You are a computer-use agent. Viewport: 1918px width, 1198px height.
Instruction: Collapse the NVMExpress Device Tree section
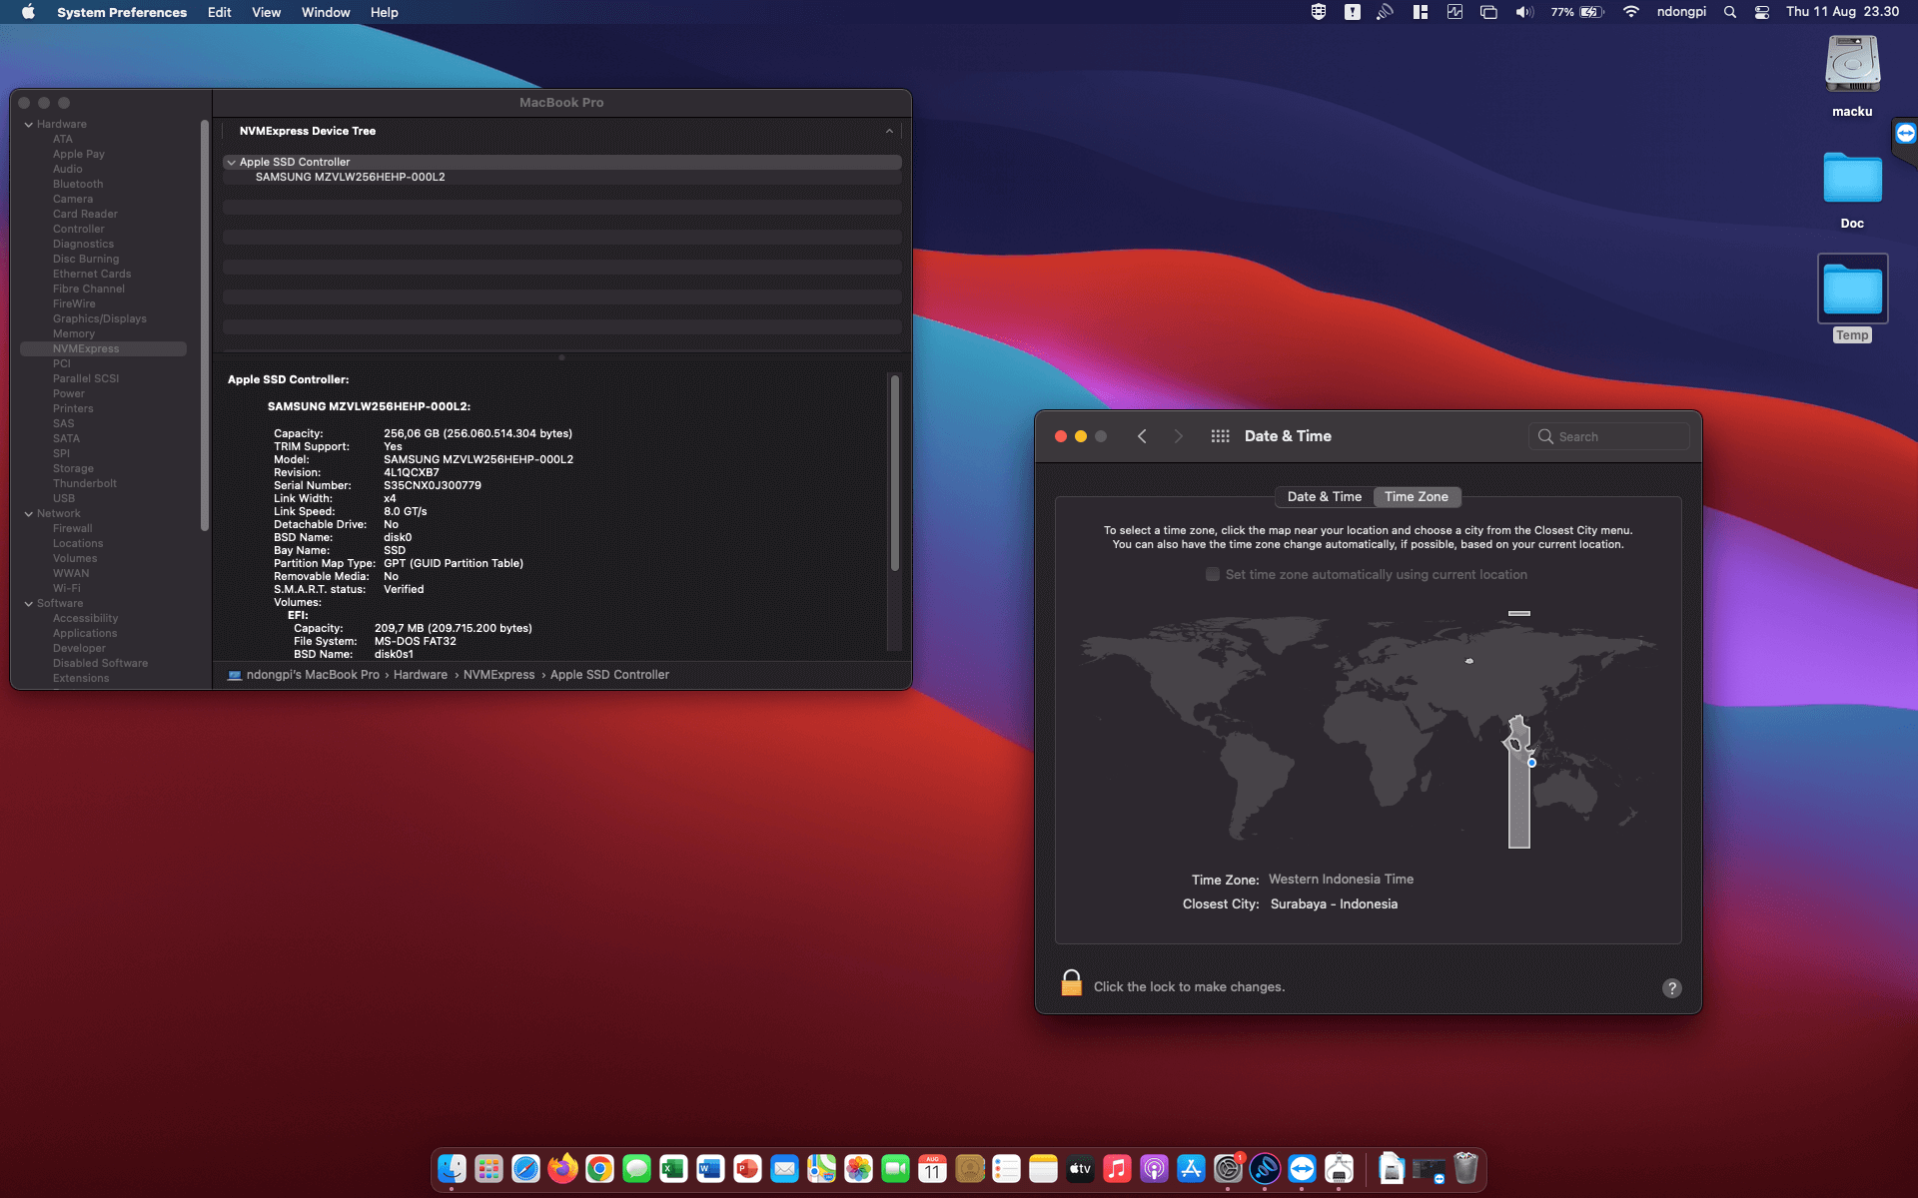click(x=888, y=131)
